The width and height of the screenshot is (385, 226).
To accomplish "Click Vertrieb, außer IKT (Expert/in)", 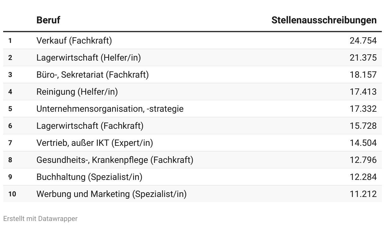I will tap(95, 143).
